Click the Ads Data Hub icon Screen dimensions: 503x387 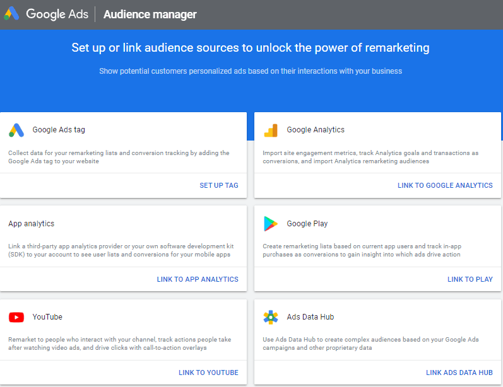point(271,317)
